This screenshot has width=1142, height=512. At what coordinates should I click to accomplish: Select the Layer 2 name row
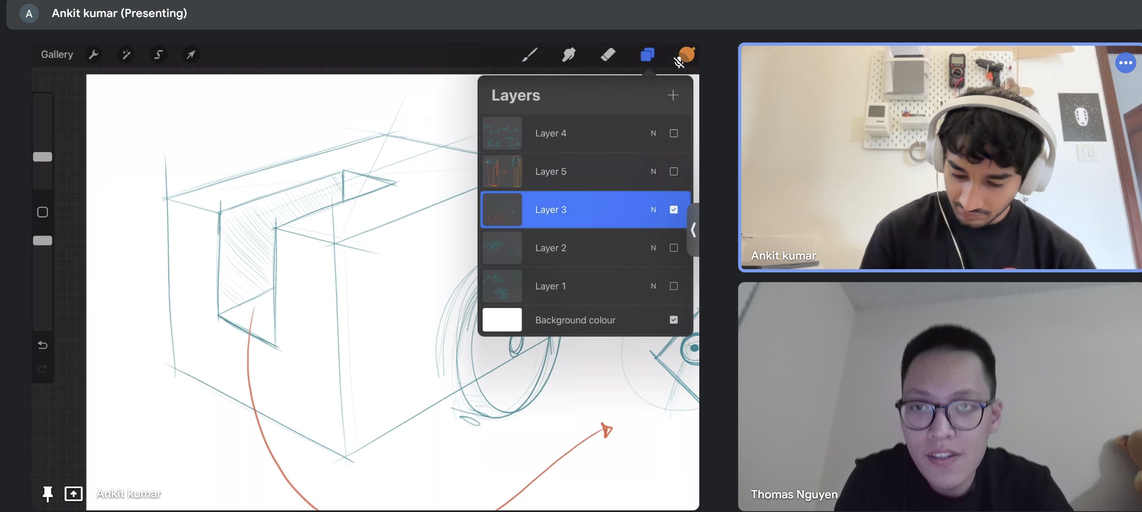pos(586,247)
